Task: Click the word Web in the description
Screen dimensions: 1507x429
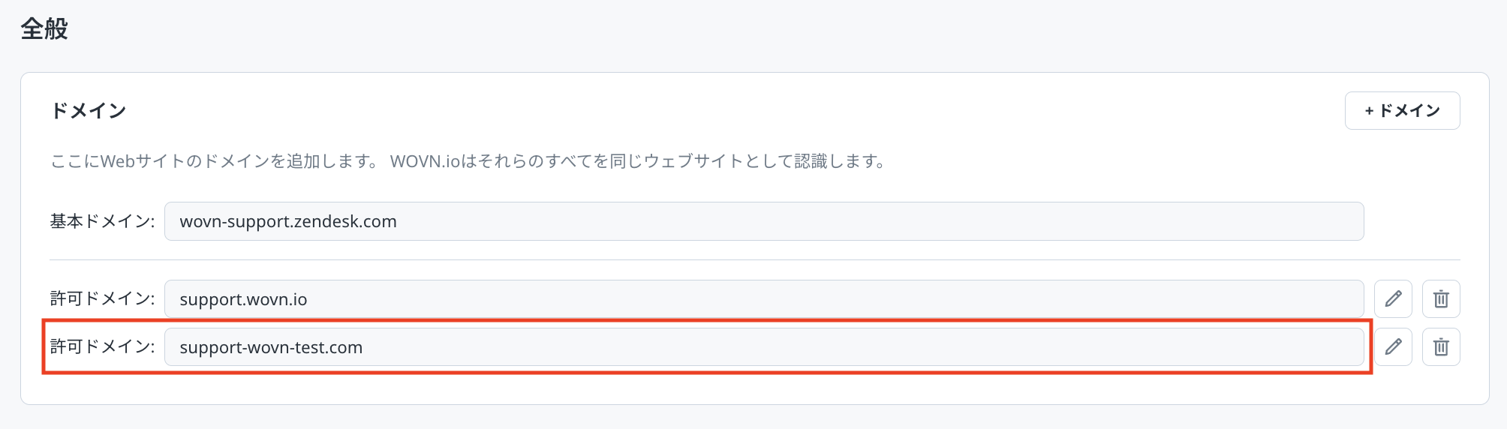Action: click(x=117, y=161)
